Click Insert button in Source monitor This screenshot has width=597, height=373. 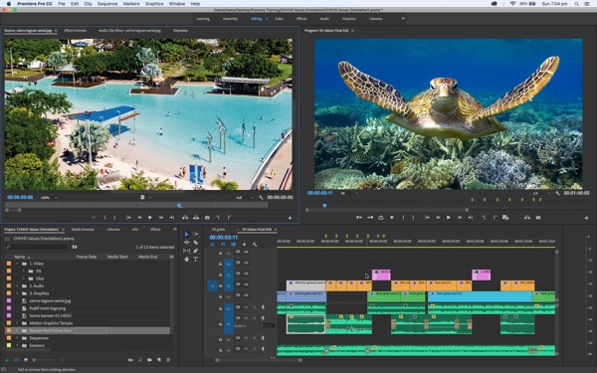[x=185, y=217]
